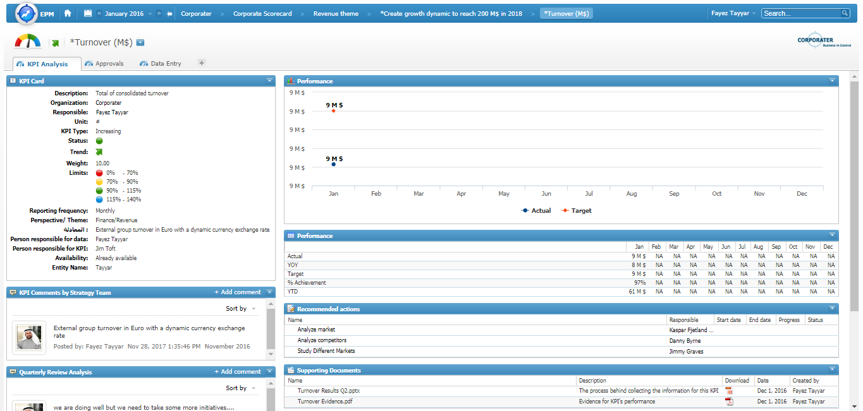
Task: Download Turnover Evidence.pdf file icon
Action: coord(729,402)
